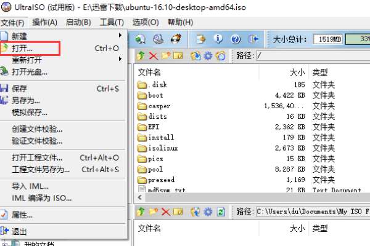
Task: Click left arrow of horizontal scrollbar
Action: click(140, 197)
